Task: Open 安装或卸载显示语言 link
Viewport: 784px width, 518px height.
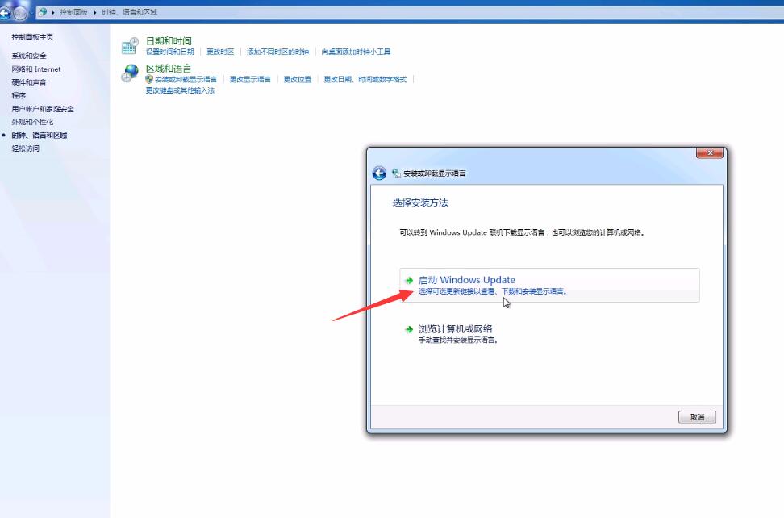Action: click(x=186, y=79)
